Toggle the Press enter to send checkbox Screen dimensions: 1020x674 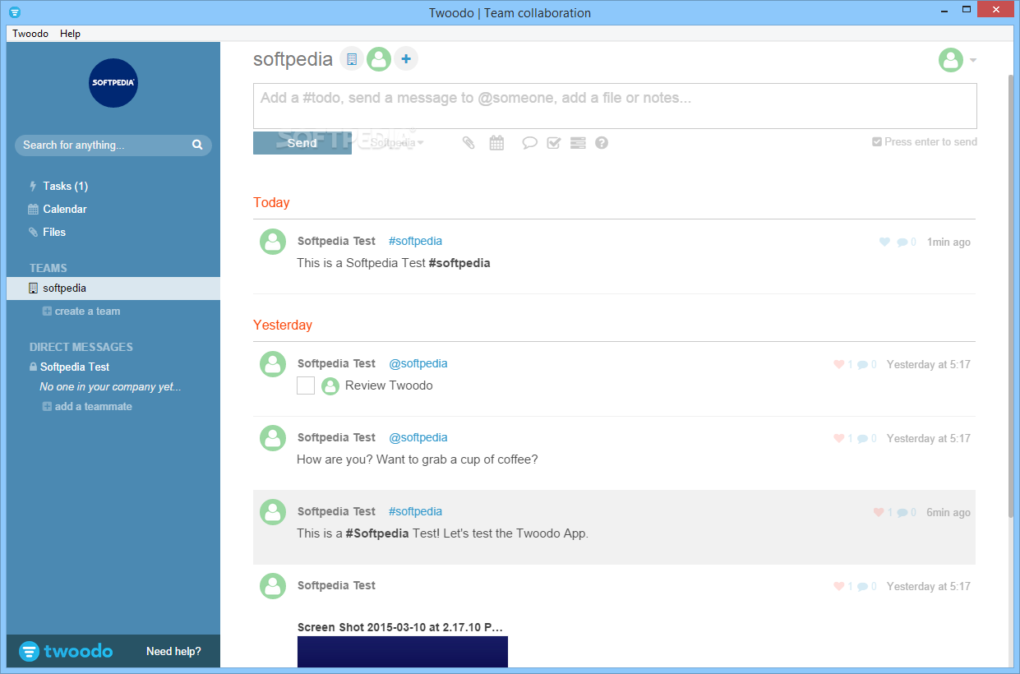point(877,141)
